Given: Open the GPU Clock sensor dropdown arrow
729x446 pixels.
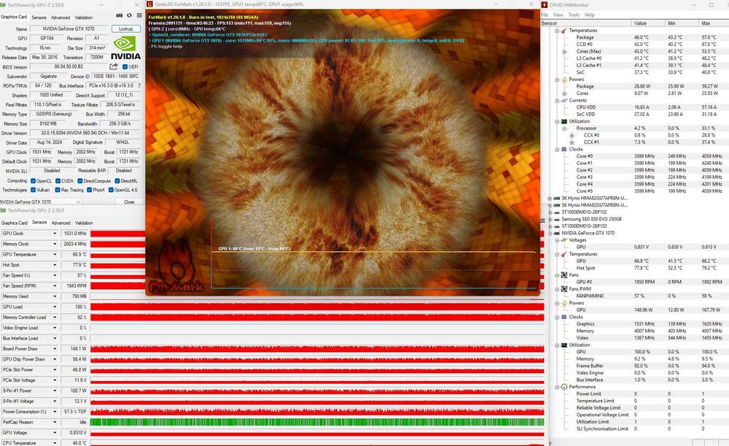Looking at the screenshot, I should coord(55,234).
